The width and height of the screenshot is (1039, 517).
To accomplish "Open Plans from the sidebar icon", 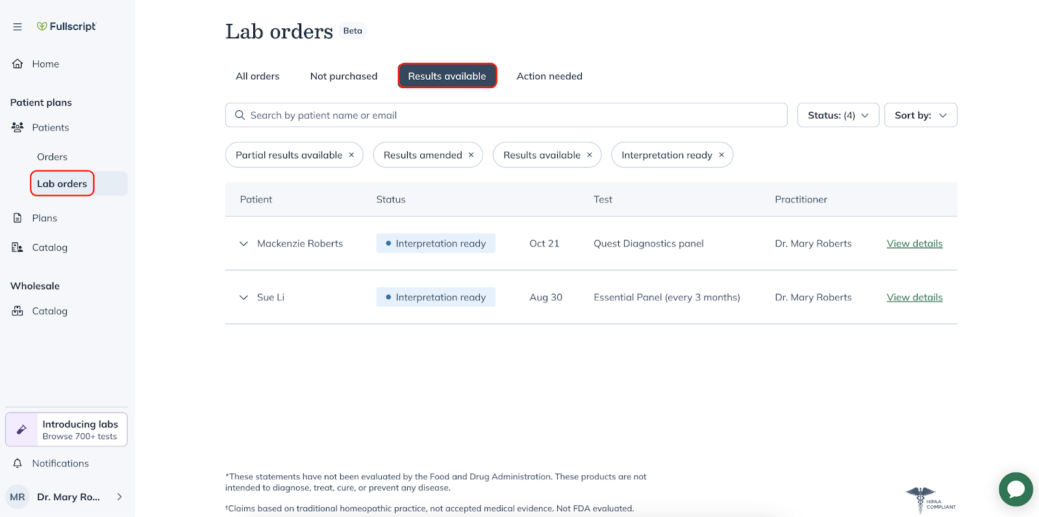I will tap(18, 218).
